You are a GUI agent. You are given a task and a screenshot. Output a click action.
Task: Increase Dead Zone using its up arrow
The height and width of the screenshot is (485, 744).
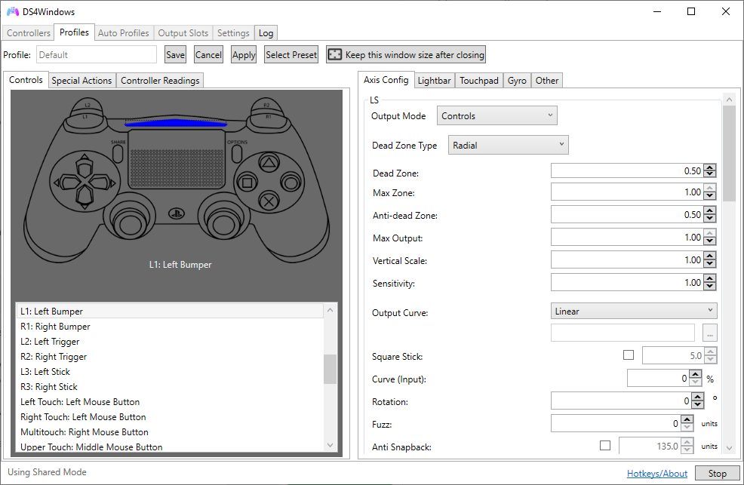(x=708, y=166)
